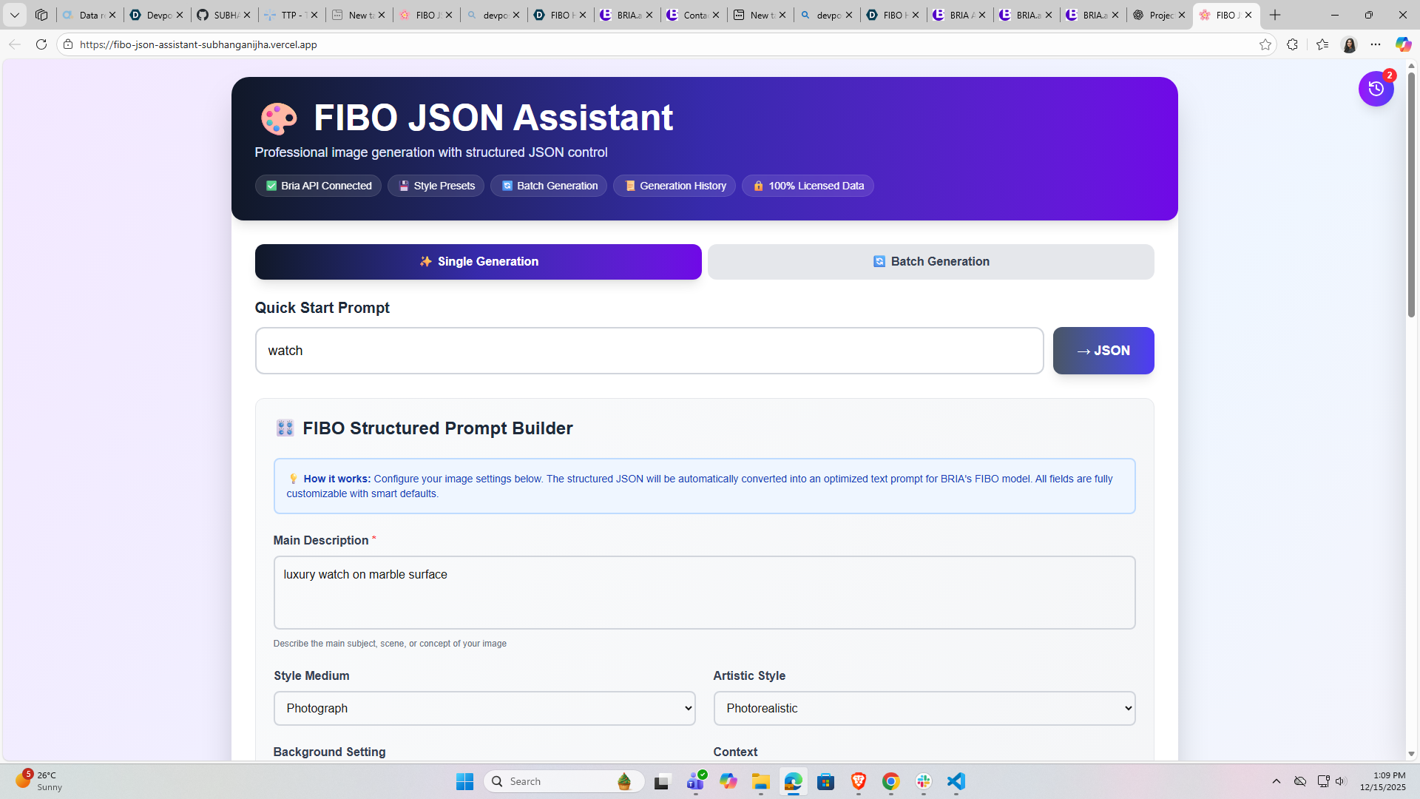Refresh the page with reload icon

pyautogui.click(x=41, y=44)
